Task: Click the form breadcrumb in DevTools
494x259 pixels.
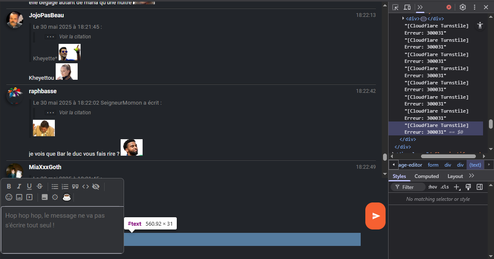Action: (433, 165)
